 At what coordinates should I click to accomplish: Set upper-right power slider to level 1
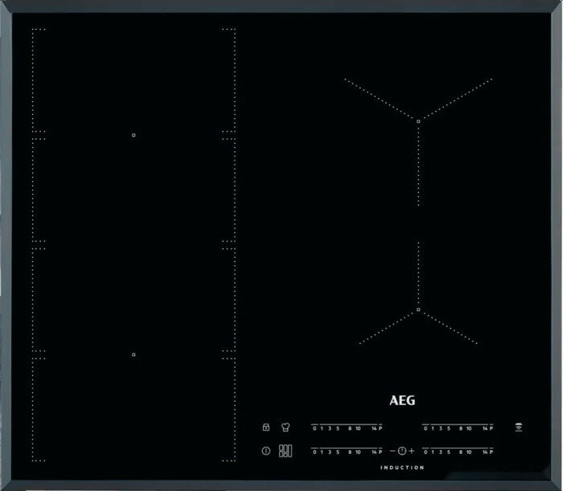433,428
